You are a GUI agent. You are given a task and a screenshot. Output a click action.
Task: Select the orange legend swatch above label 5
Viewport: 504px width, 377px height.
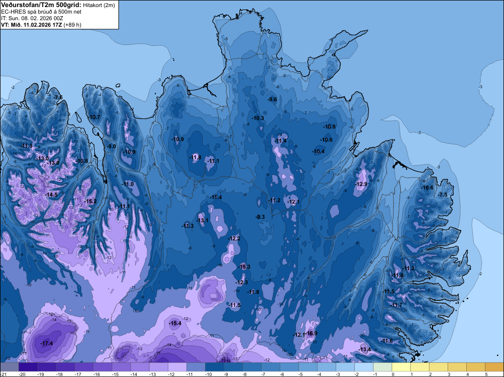[494, 367]
